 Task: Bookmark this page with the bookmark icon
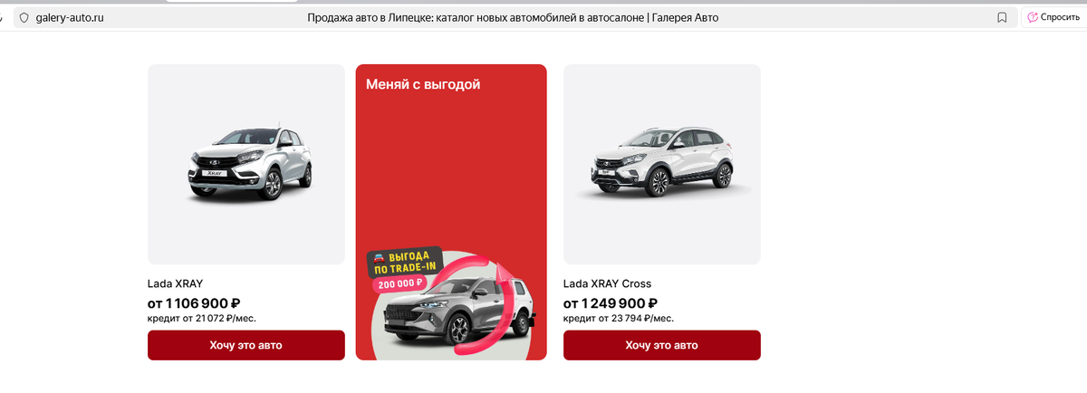(x=1002, y=17)
